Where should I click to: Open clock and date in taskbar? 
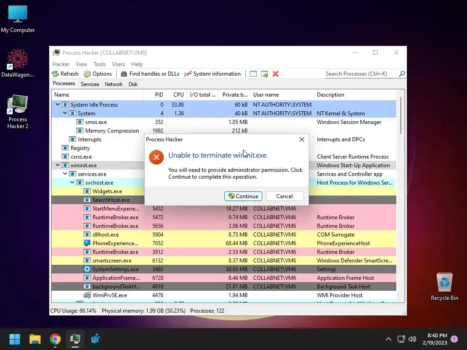click(435, 339)
